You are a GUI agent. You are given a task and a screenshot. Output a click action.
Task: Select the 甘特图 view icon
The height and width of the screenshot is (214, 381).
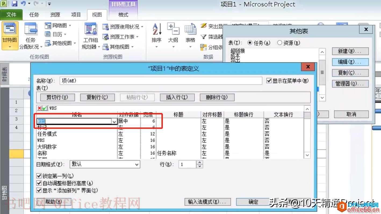[x=10, y=29]
